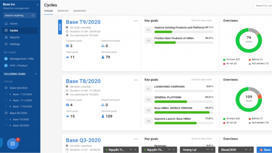Open the Hoàng Lợi chat tab
The image size is (272, 153).
point(190,150)
